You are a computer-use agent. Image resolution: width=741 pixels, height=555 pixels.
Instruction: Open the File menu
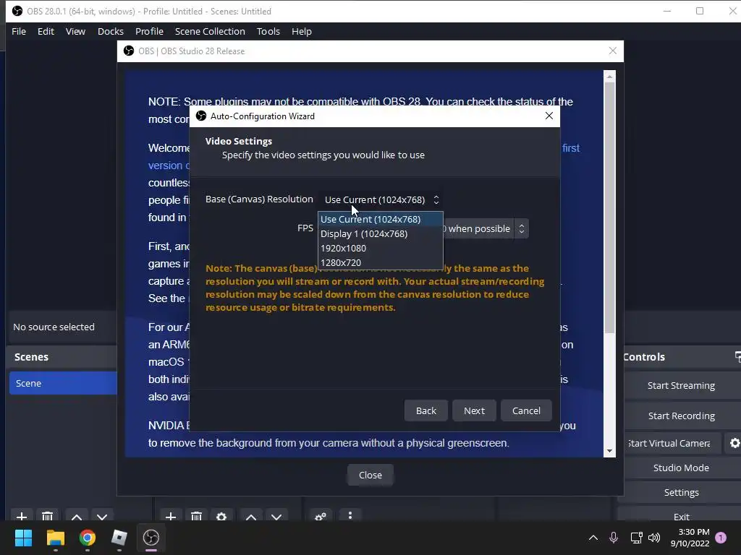tap(19, 31)
